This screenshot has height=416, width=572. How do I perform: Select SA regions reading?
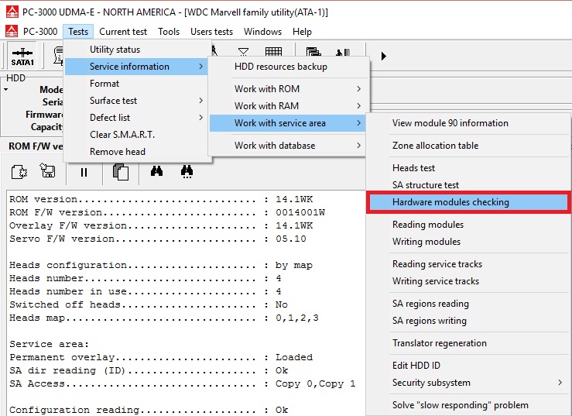[468, 304]
